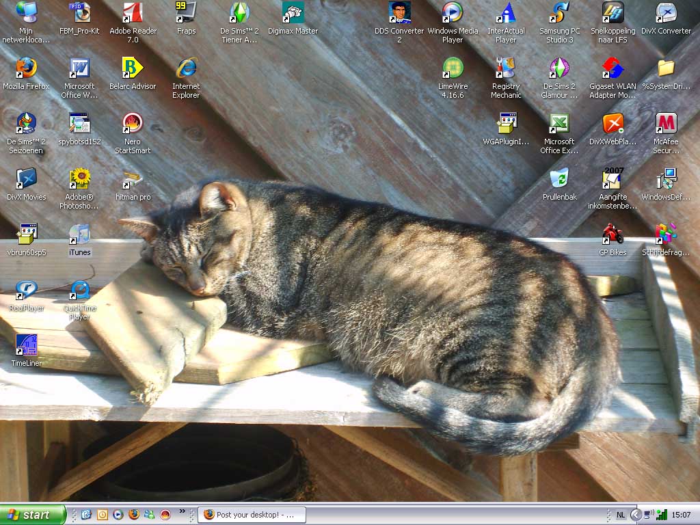The width and height of the screenshot is (700, 525).
Task: Launch De Sims 2 Seizoenen shortcut
Action: tap(26, 133)
